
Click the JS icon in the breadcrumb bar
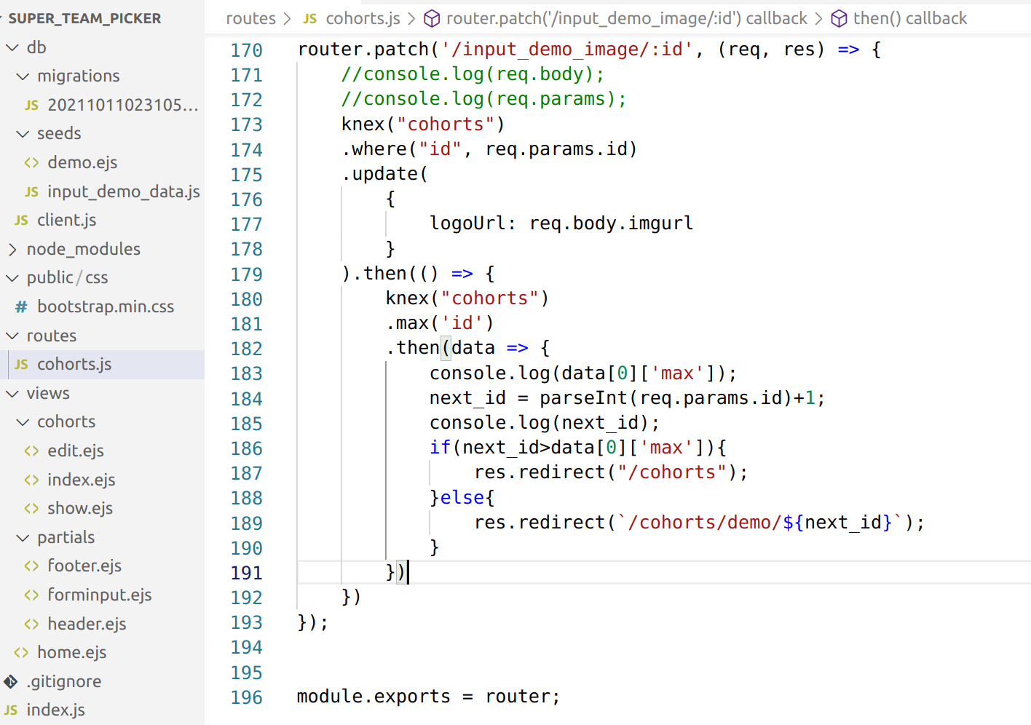click(x=309, y=18)
